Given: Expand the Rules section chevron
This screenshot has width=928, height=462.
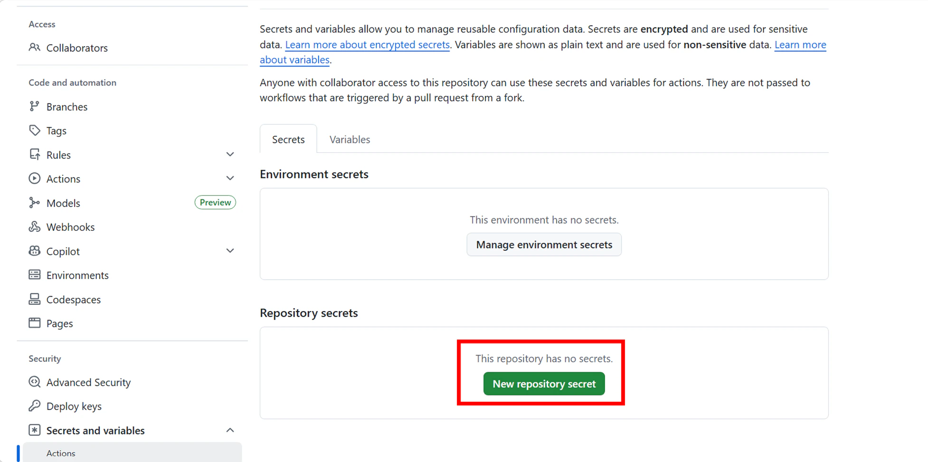Looking at the screenshot, I should (x=230, y=154).
